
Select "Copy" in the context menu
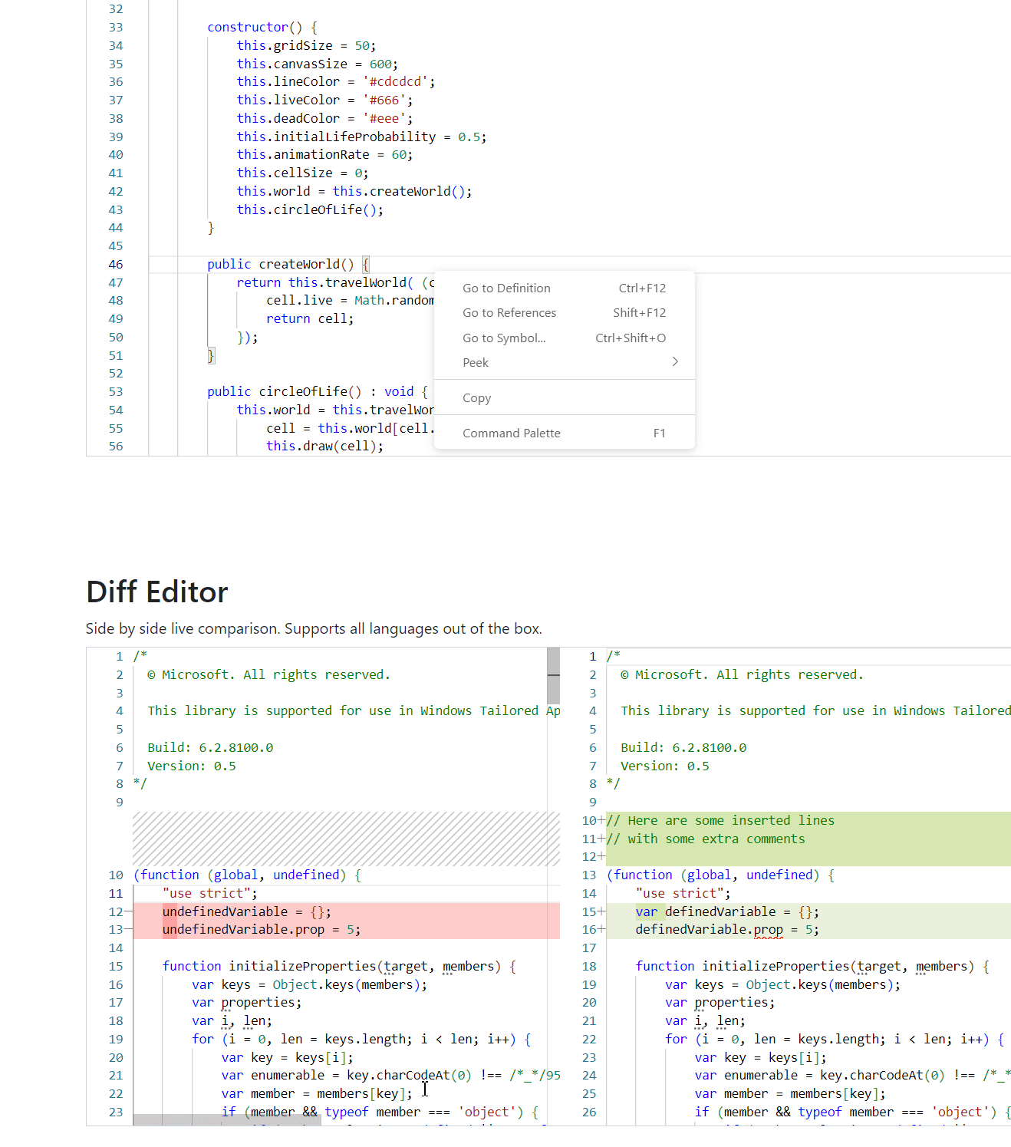pyautogui.click(x=476, y=397)
